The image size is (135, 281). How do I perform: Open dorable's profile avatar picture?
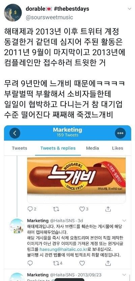coord(13,13)
